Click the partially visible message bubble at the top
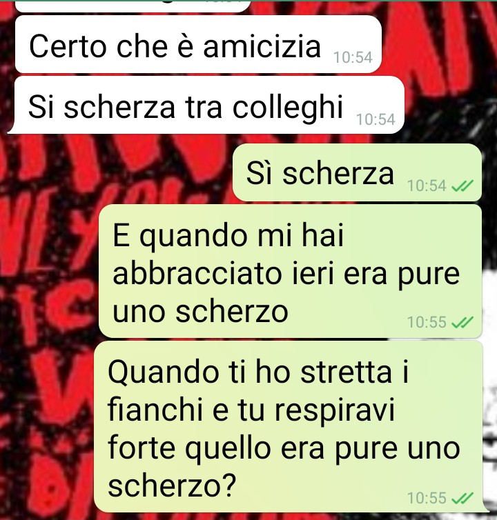497x520 pixels. tap(133, 6)
